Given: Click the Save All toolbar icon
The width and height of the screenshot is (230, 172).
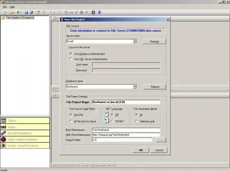Looking at the screenshot, I should [x=32, y=13].
